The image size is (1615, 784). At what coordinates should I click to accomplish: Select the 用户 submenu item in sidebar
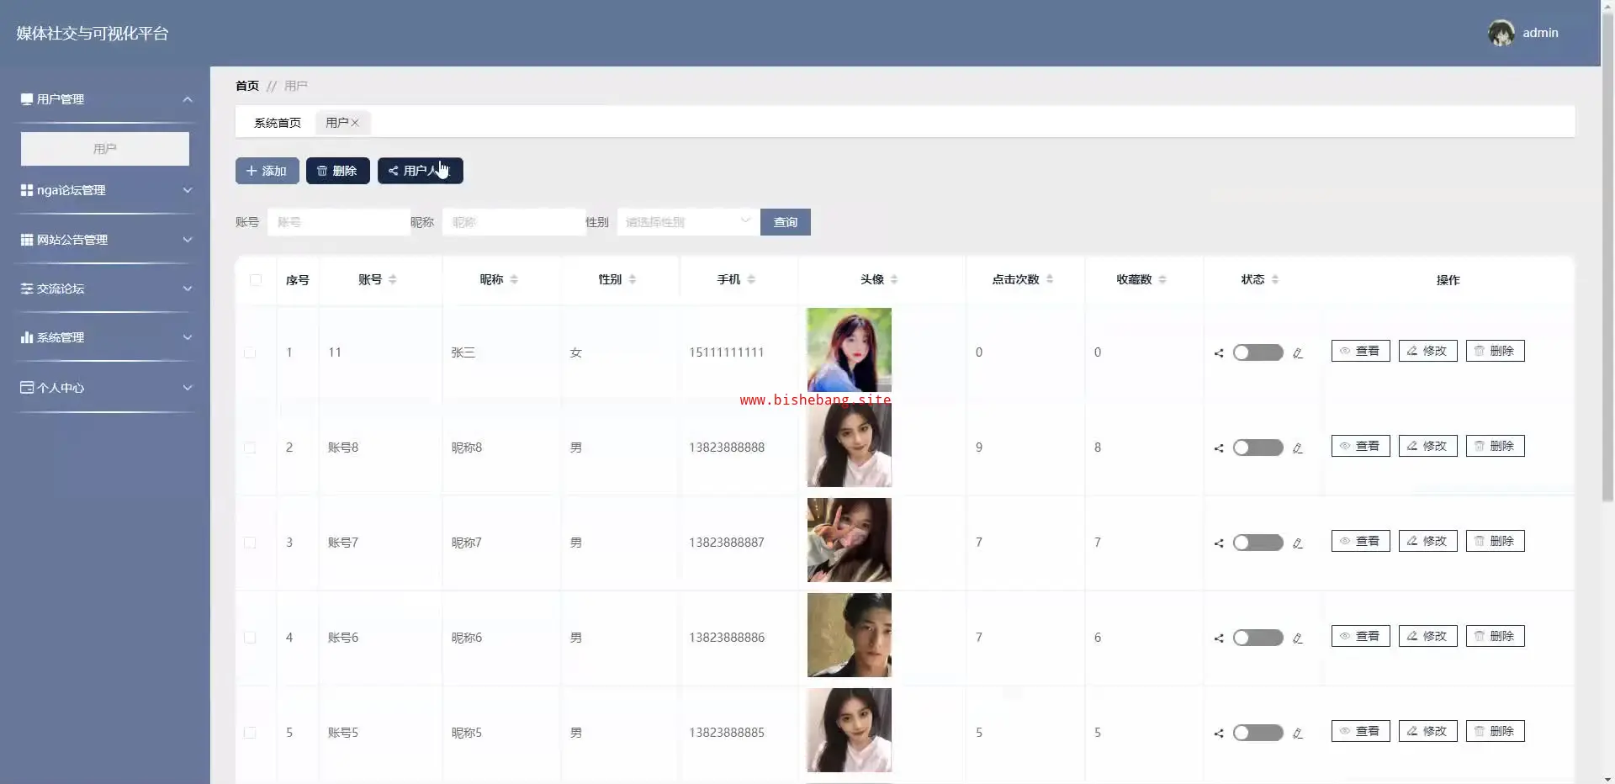click(x=105, y=149)
